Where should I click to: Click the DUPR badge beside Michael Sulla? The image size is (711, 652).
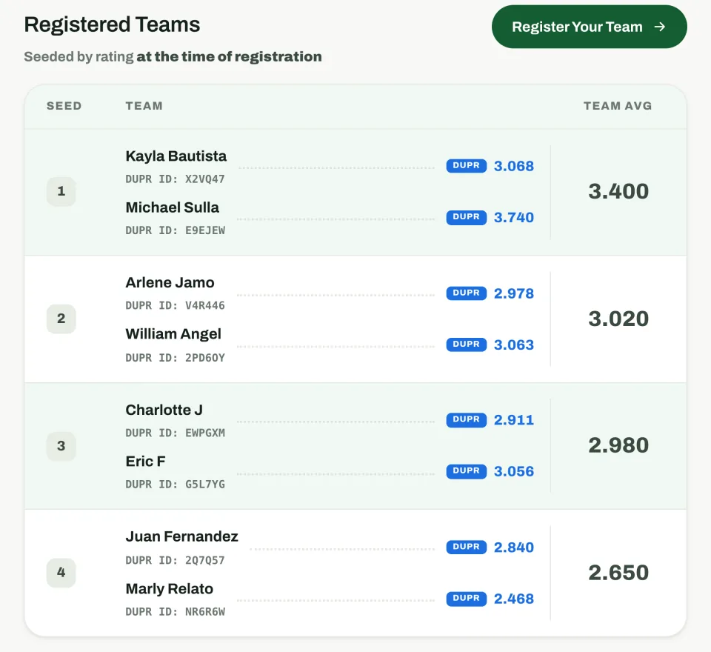click(x=466, y=217)
